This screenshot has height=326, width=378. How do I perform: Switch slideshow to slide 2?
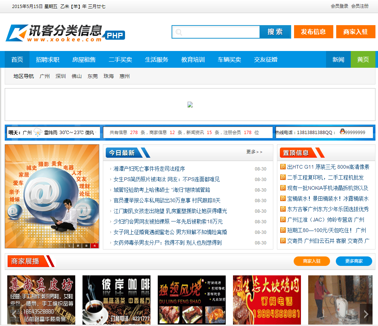click(x=77, y=246)
